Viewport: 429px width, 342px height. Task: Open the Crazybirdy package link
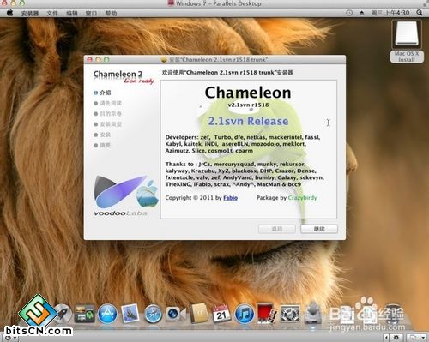click(302, 198)
